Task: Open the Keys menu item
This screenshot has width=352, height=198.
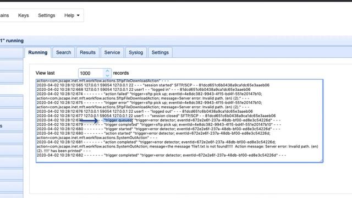Action: (x=23, y=15)
